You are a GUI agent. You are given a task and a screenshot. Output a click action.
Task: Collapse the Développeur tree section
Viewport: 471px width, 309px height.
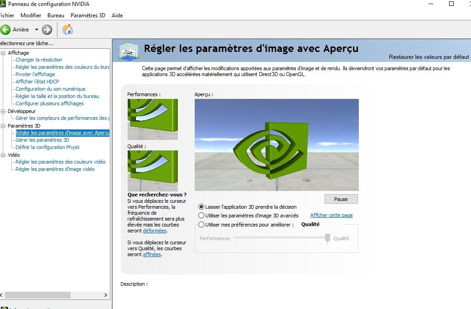coord(3,111)
